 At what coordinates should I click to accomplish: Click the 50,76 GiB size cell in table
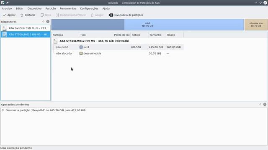(x=155, y=53)
